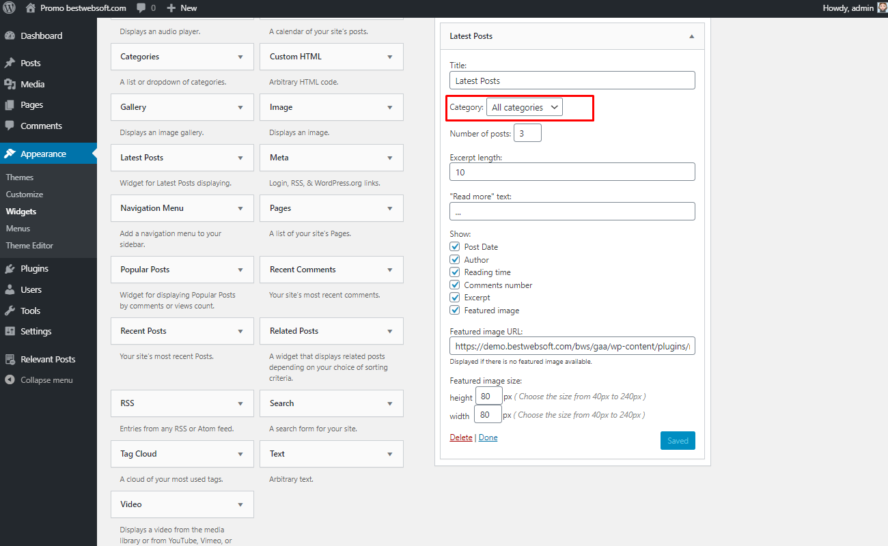Click the home icon beside Promo bestwebsoft.com
The height and width of the screenshot is (546, 888).
[30, 8]
